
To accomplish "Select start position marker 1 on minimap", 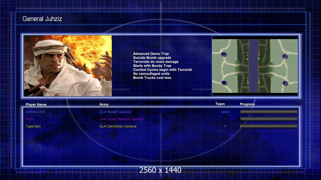I will [x=224, y=54].
